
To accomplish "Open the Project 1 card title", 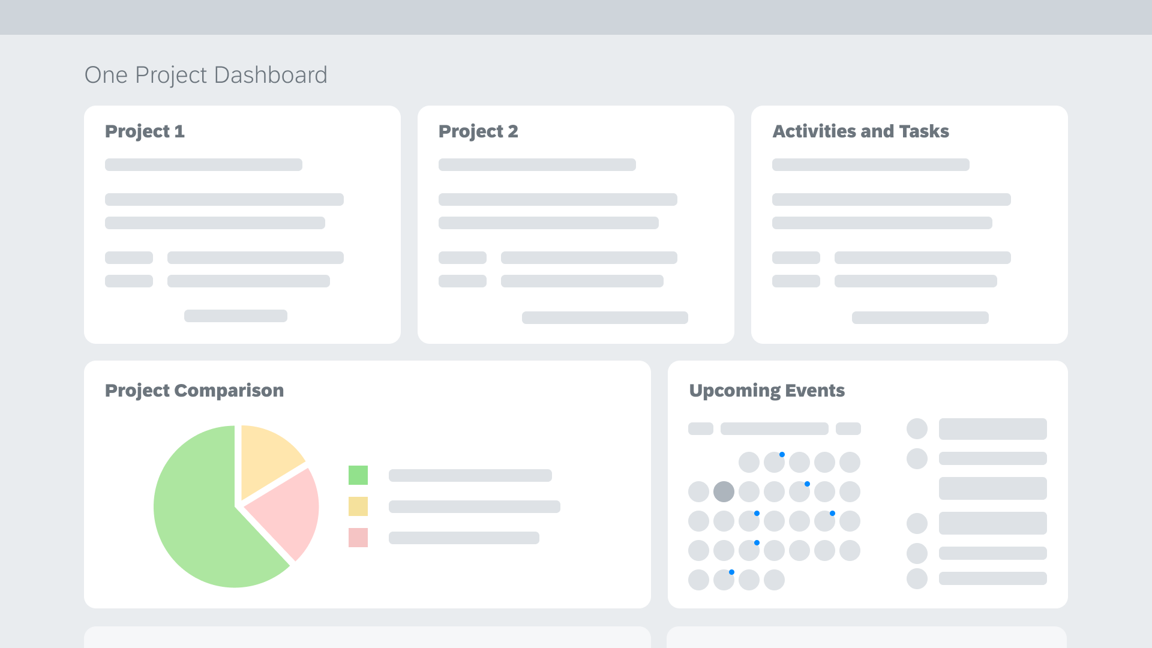I will click(145, 131).
